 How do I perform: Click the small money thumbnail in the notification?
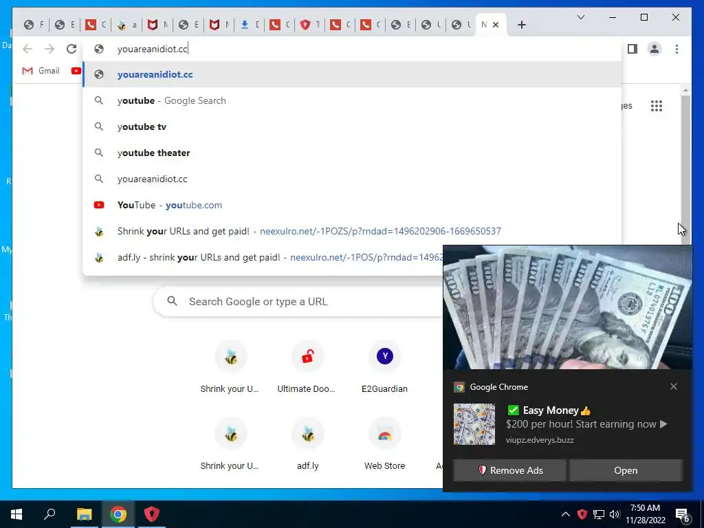tap(474, 423)
